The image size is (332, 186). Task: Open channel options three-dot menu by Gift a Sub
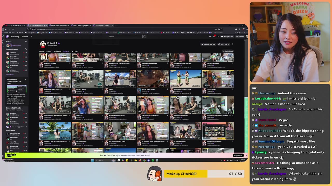(x=232, y=44)
